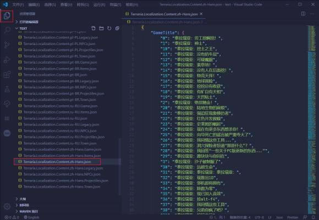Image resolution: width=319 pixels, height=220 pixels.
Task: Open the Explorer view in activity bar
Action: coord(7,15)
